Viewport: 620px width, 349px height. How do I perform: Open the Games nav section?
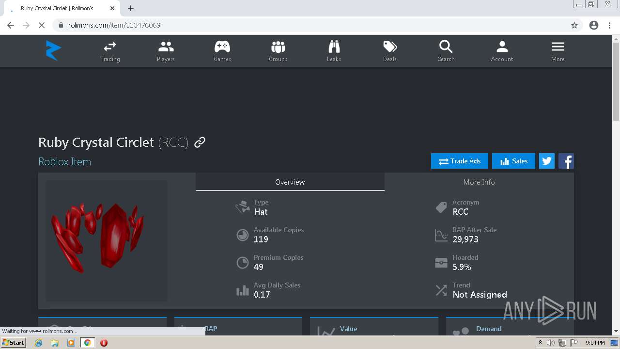[x=222, y=51]
